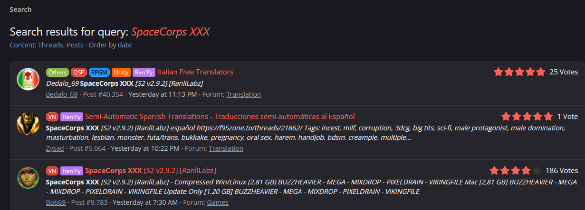Viewport: 585px width, 210px height.
Task: Visit the dedalo_69 username link
Action: pos(62,94)
